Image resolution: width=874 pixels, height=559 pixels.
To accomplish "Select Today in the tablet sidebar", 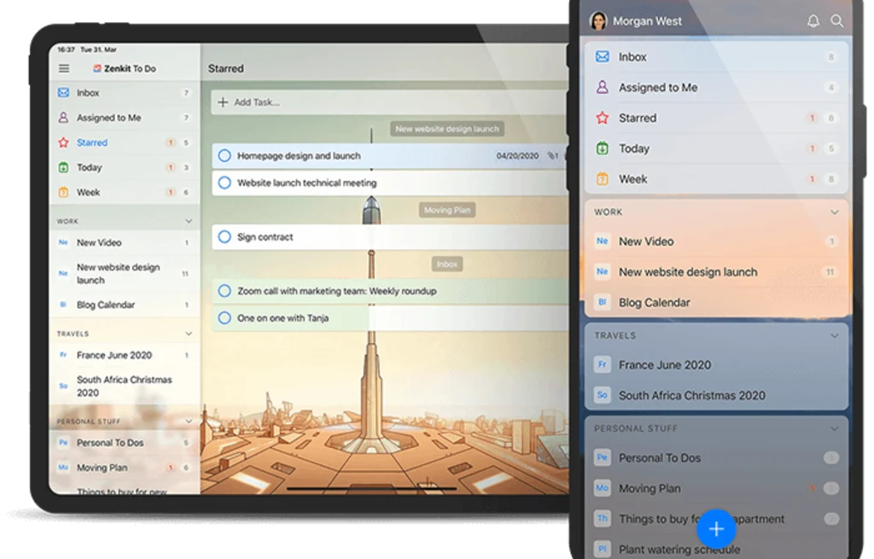I will (125, 167).
